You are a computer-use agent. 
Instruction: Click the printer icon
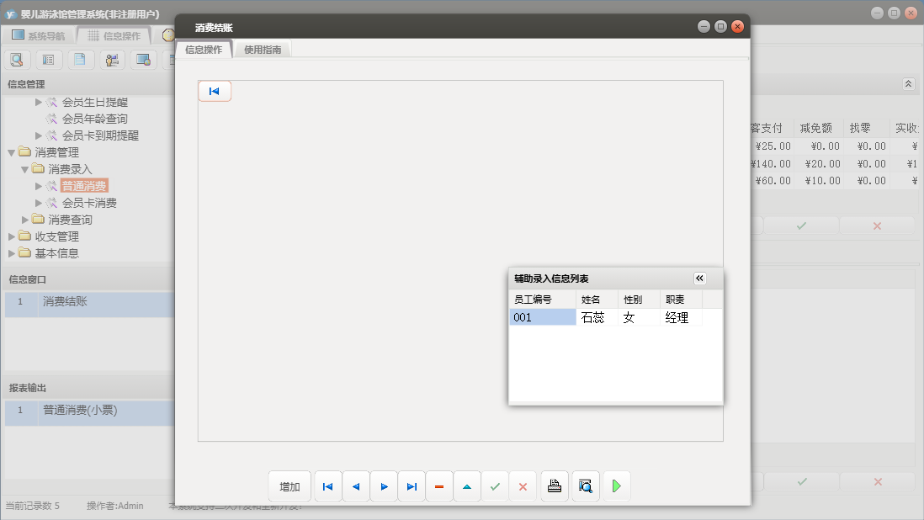click(x=554, y=486)
